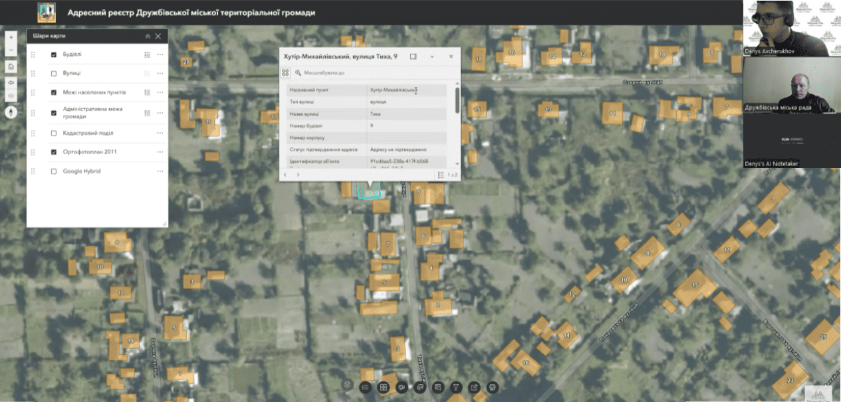Open options for Адміністративна межа громади

pyautogui.click(x=160, y=113)
